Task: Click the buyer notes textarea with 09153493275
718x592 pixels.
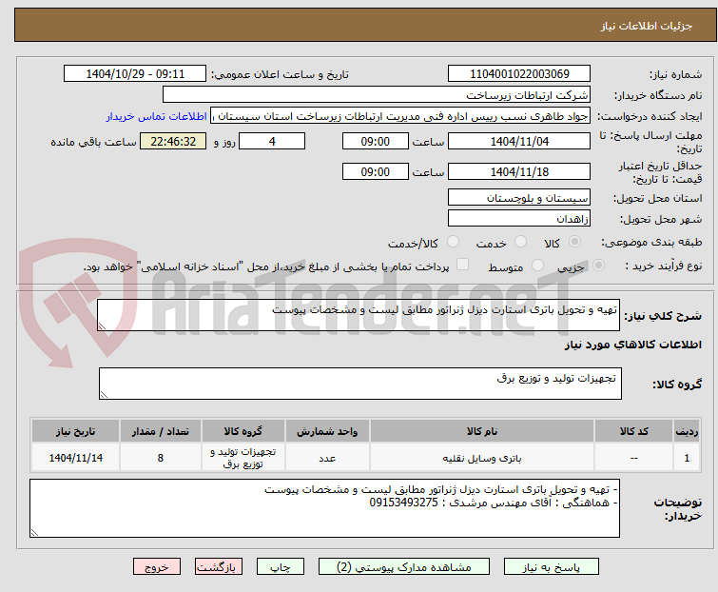Action: [x=324, y=508]
